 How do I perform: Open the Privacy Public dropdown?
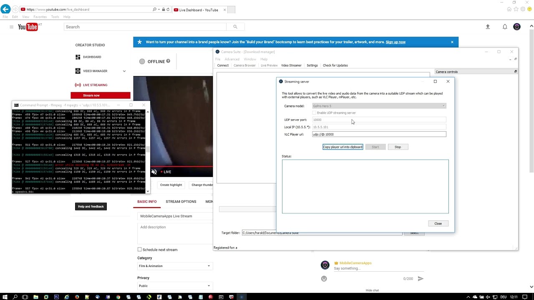coord(175,286)
